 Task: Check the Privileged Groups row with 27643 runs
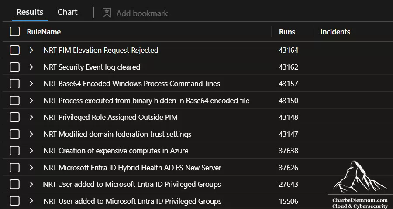point(14,184)
